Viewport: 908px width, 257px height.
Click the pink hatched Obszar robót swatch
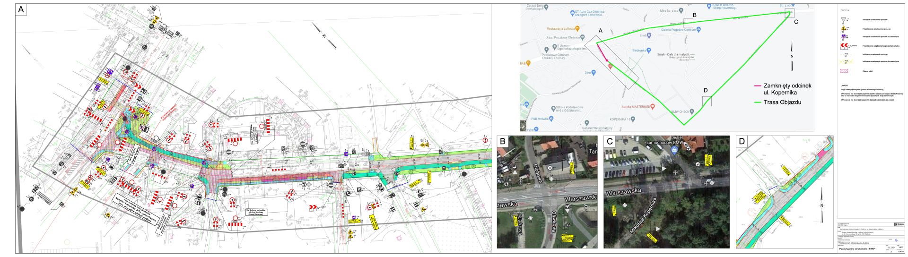[x=844, y=71]
